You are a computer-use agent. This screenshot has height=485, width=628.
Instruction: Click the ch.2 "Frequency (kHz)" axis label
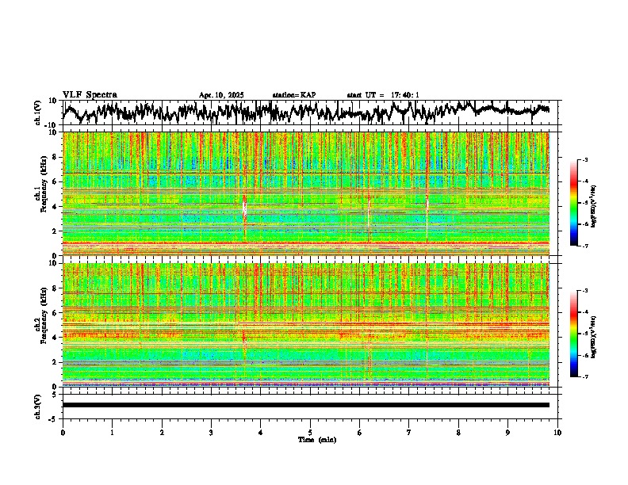44,315
